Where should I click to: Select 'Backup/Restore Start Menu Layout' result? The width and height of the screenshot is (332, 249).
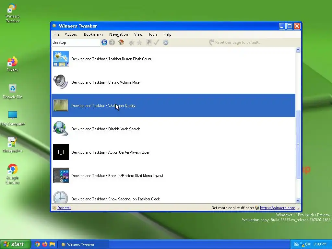tap(173, 175)
